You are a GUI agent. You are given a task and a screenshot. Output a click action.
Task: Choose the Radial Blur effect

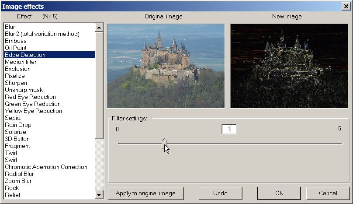[x=20, y=174]
